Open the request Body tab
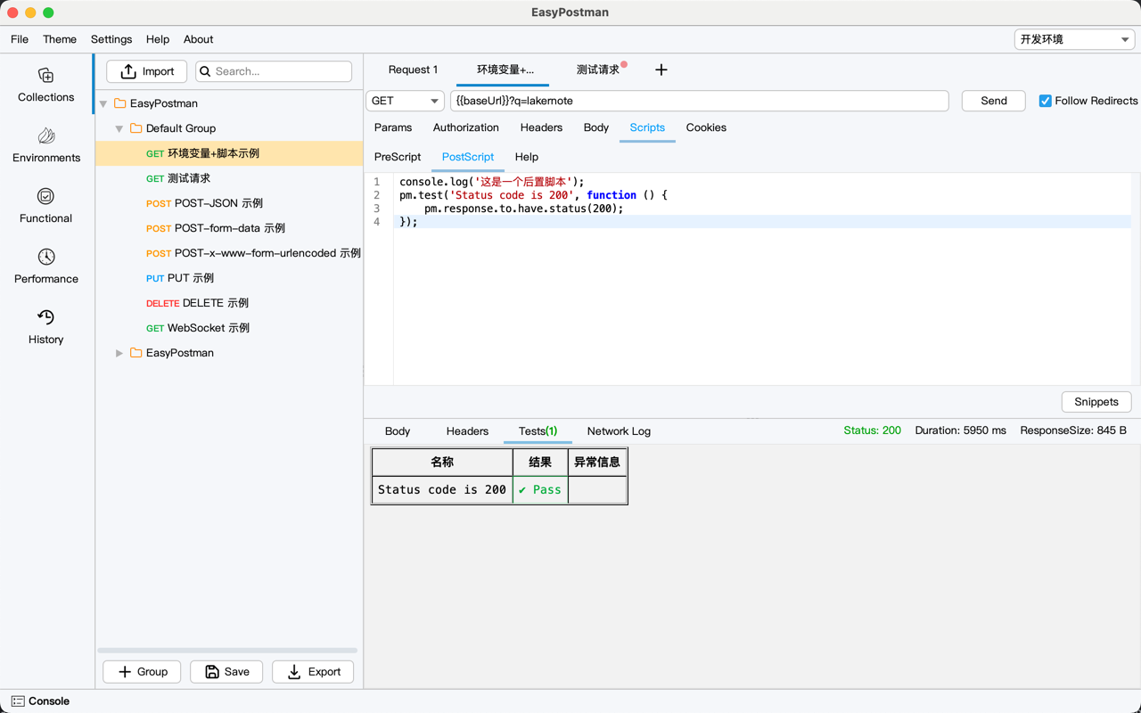 click(x=596, y=127)
